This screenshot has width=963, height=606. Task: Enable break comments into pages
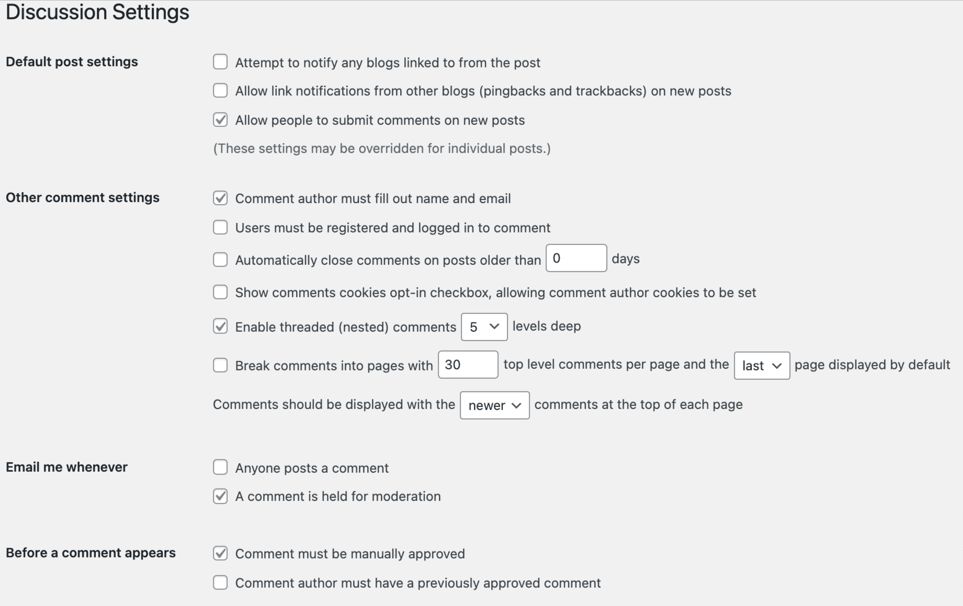pyautogui.click(x=220, y=365)
